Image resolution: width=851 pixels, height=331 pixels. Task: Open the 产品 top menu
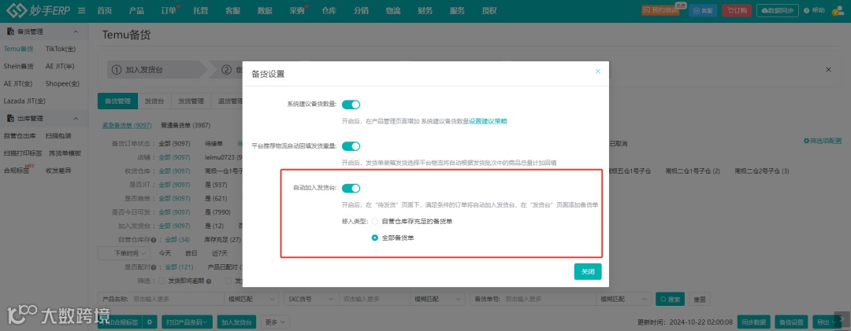(137, 10)
